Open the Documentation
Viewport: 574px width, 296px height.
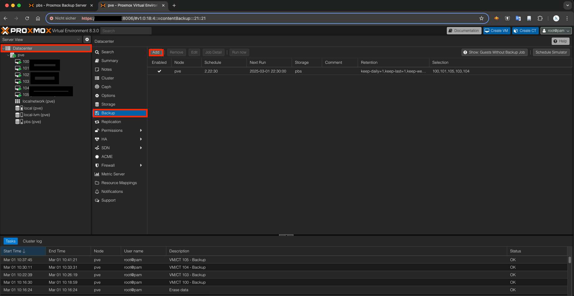[x=463, y=30]
